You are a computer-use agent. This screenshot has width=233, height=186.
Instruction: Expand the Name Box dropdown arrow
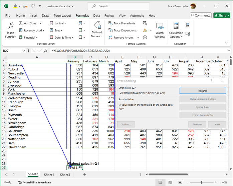tap(23, 51)
